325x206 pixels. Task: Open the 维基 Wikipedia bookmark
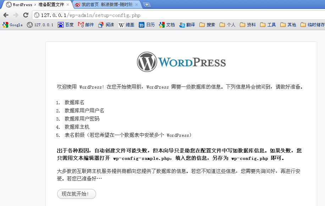[x=126, y=25]
